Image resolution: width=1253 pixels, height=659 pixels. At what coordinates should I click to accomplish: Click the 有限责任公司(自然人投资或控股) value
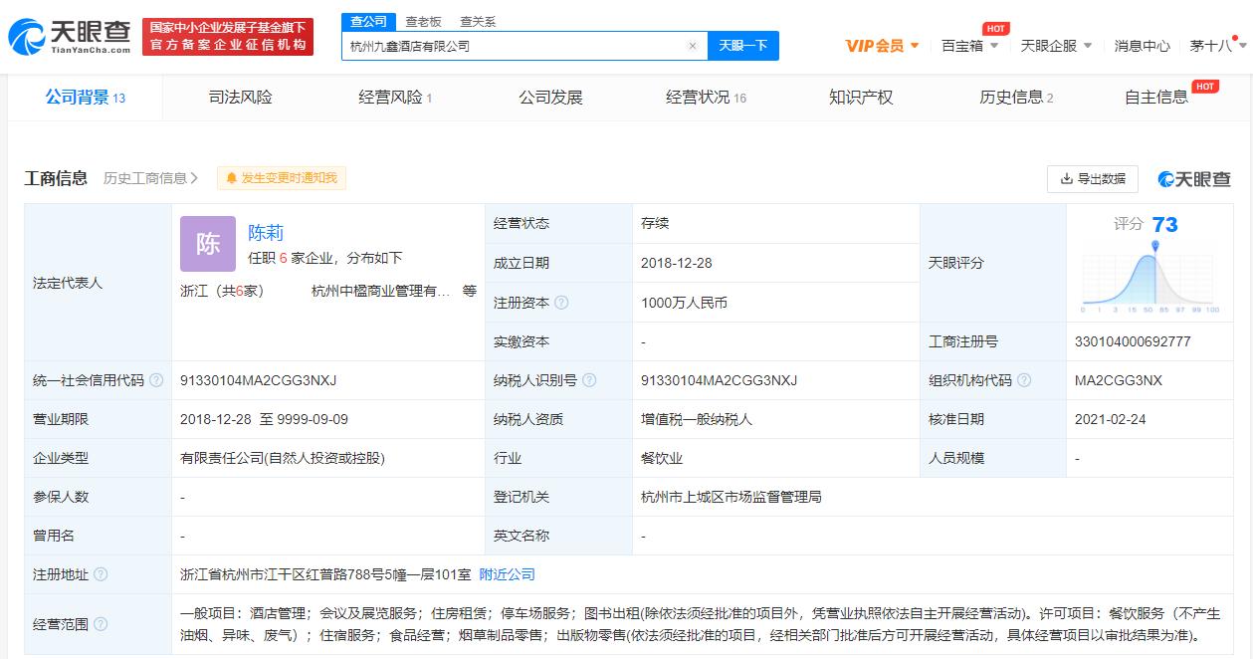click(282, 458)
